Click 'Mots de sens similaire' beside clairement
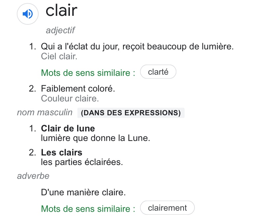 tap(88, 209)
